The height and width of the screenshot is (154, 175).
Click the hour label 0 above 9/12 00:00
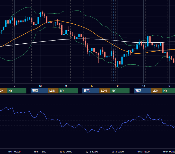66,86
